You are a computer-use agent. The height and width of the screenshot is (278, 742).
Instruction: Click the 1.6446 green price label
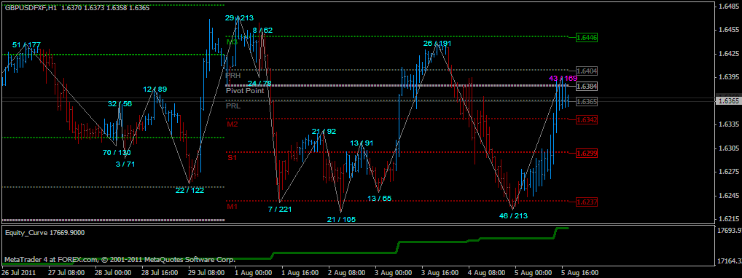pos(587,37)
